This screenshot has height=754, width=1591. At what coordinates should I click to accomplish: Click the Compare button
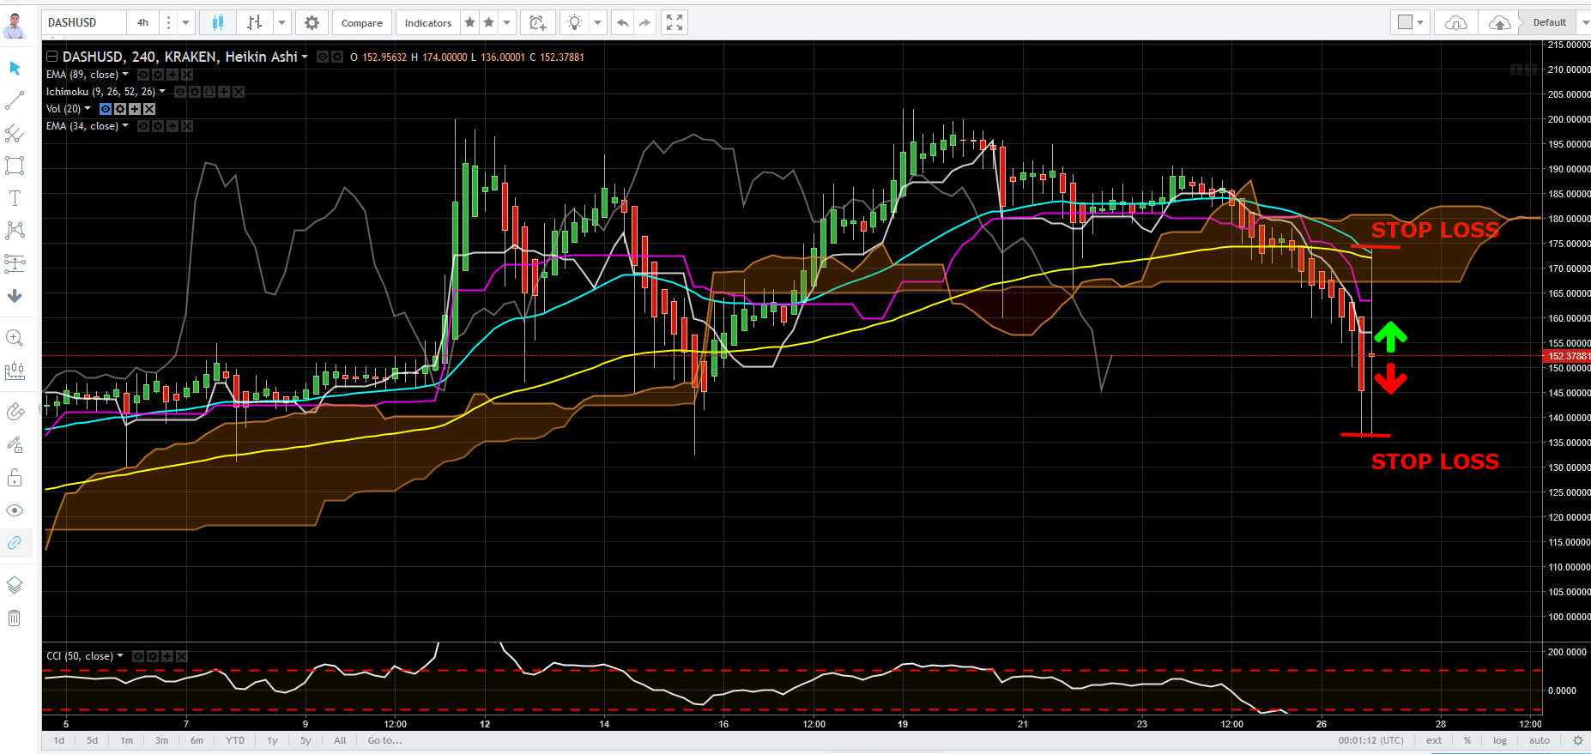point(362,22)
